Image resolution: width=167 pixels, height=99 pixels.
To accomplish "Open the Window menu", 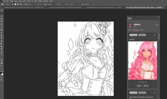I will [46, 1].
